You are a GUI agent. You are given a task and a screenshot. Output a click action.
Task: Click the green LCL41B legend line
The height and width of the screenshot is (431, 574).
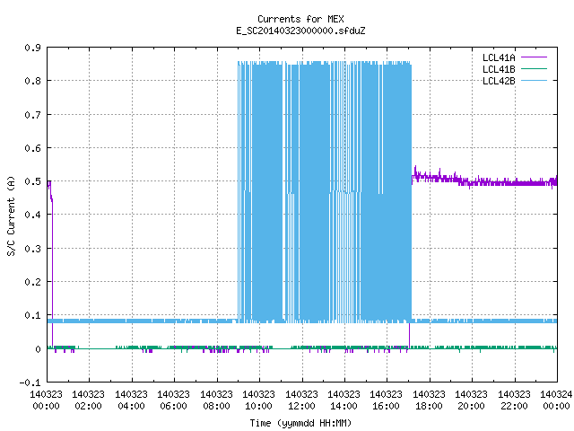pyautogui.click(x=534, y=68)
